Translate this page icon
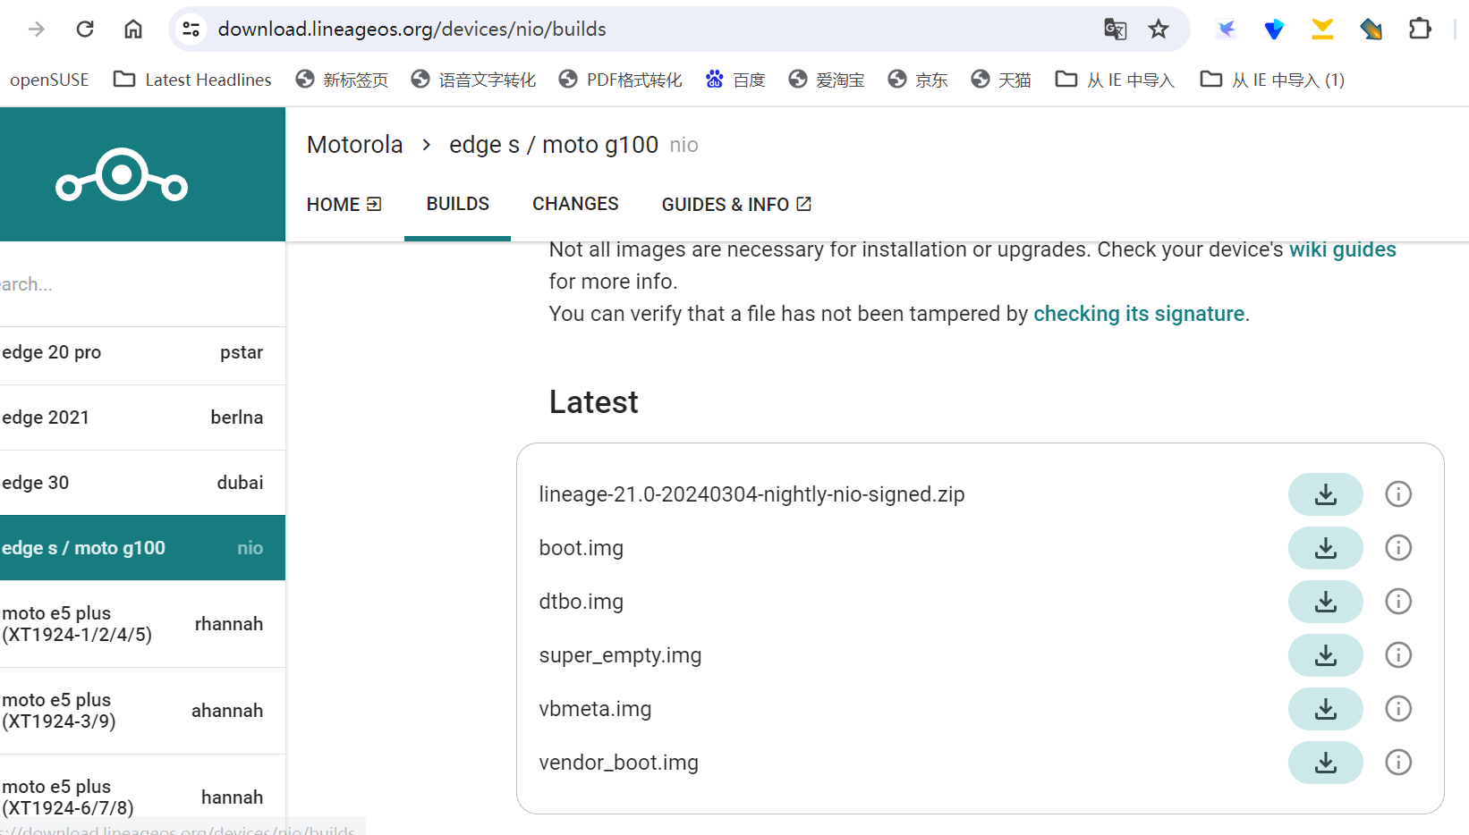The image size is (1469, 835). (1115, 29)
